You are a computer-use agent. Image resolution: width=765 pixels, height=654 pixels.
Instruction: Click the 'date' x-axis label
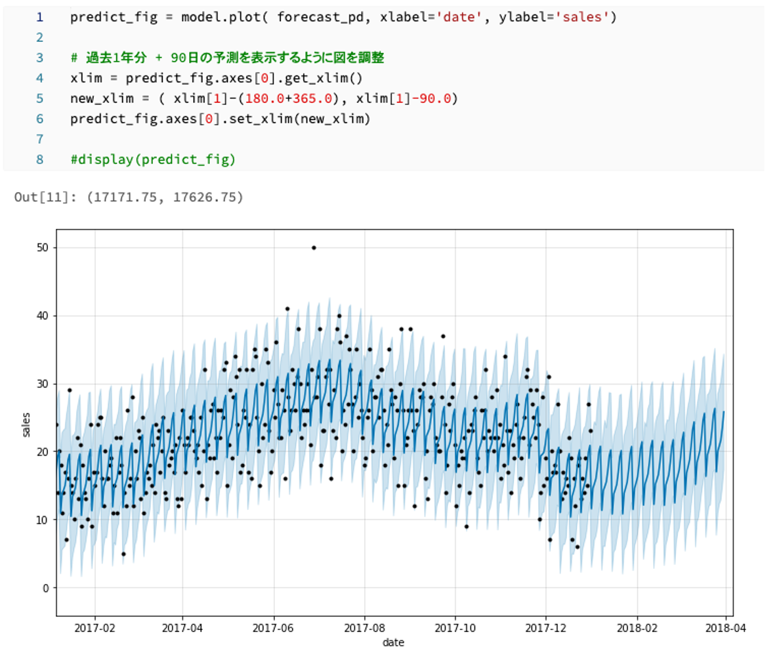[393, 642]
